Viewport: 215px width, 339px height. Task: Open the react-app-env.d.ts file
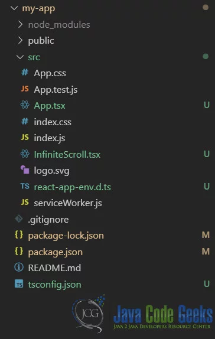73,187
